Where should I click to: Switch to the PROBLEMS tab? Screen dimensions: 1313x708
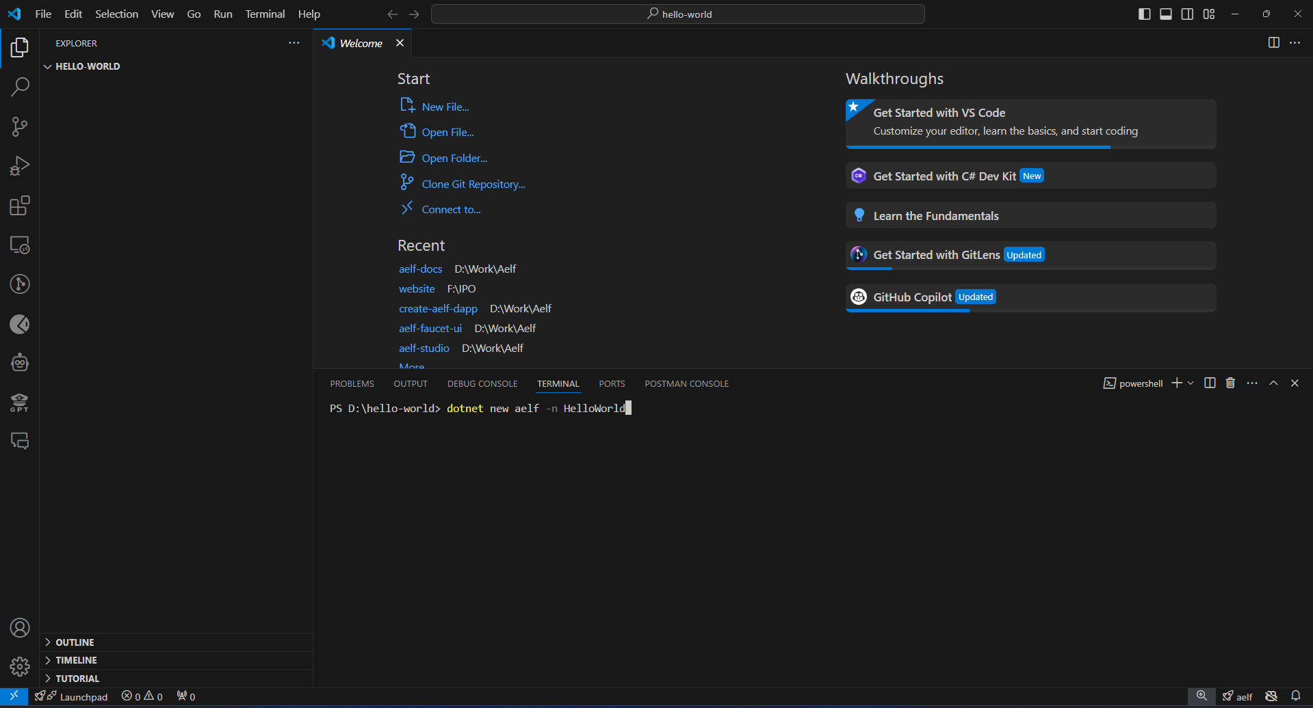pyautogui.click(x=352, y=384)
